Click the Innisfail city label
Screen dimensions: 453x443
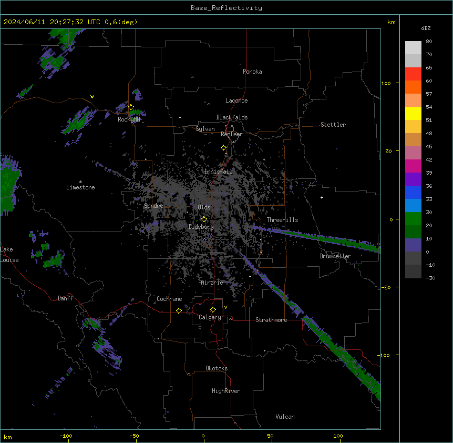click(219, 172)
